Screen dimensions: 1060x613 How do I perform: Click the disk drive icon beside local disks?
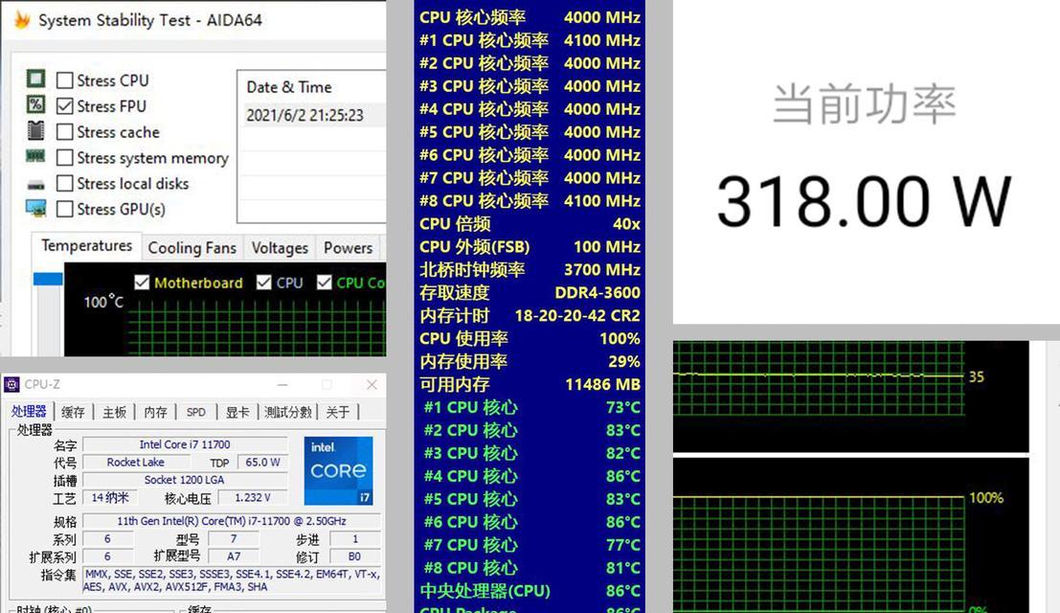35,184
